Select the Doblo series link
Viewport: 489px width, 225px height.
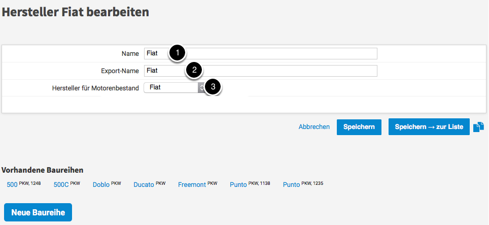pos(101,185)
